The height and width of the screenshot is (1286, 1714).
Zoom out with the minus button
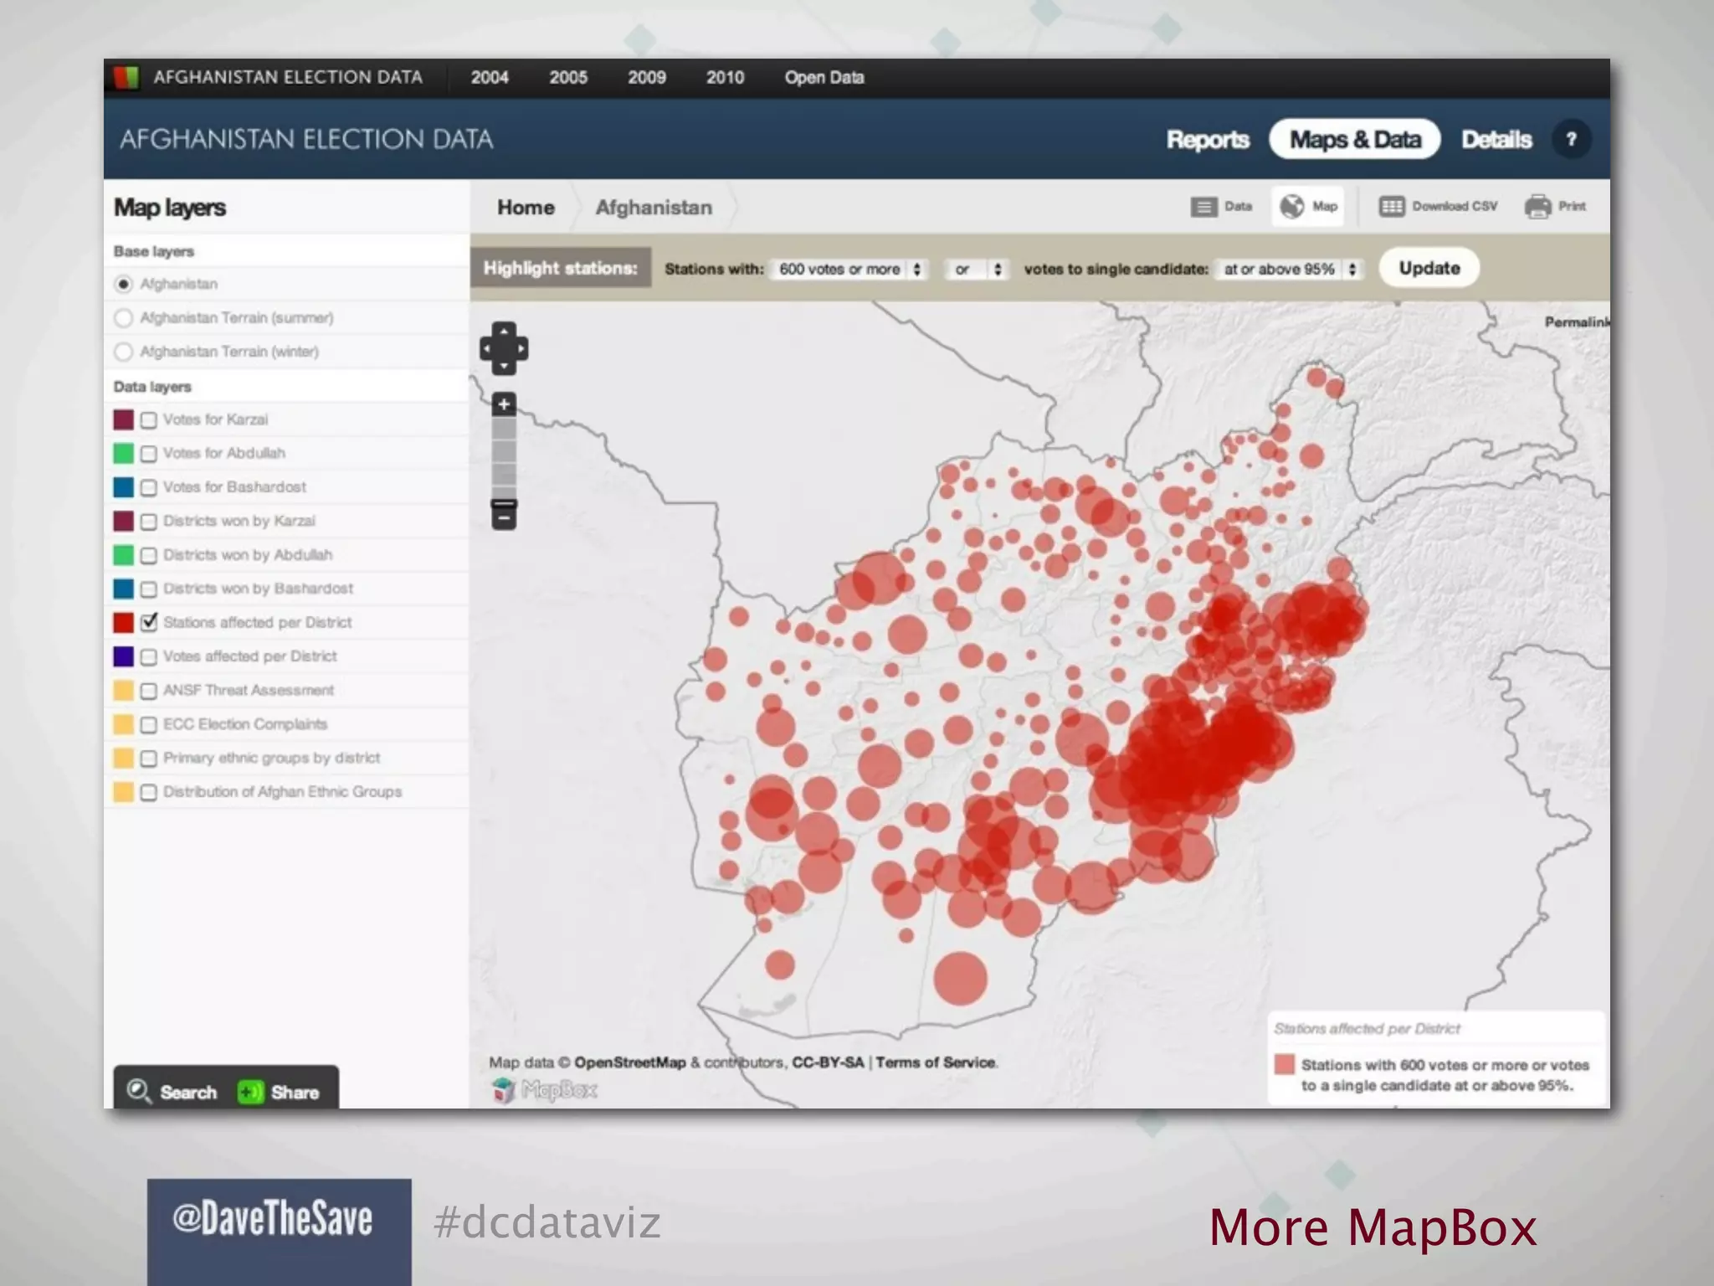pos(504,519)
